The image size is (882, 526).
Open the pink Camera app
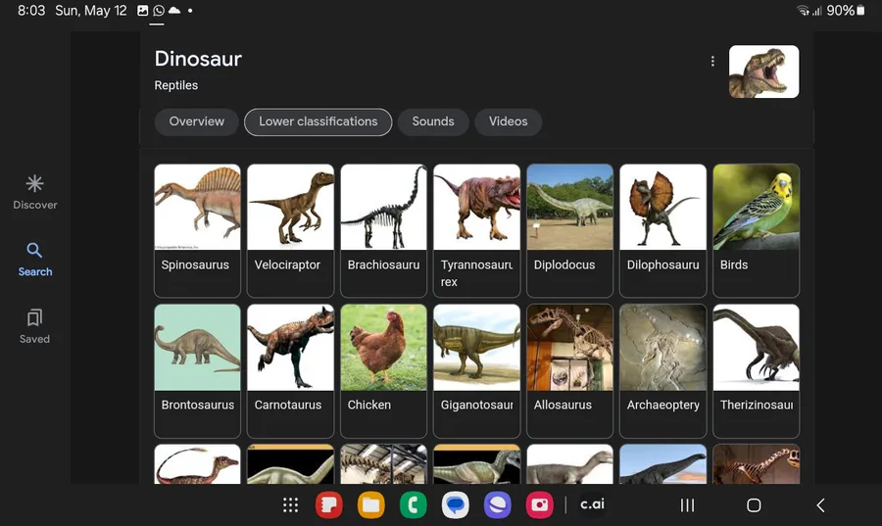pyautogui.click(x=539, y=505)
